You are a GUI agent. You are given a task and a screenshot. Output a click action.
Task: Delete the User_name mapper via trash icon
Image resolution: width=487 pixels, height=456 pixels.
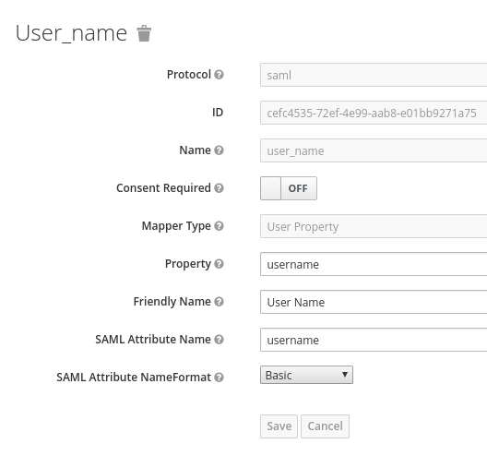[144, 33]
